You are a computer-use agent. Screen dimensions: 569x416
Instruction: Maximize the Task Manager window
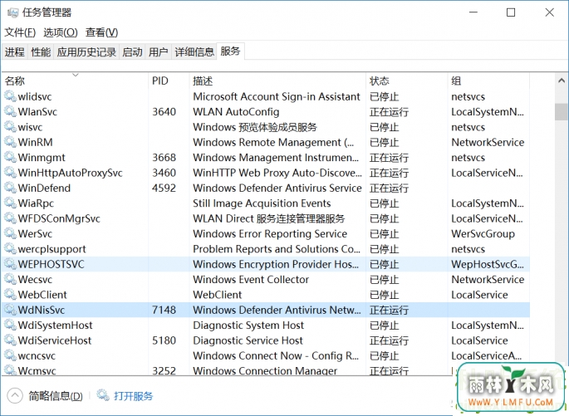click(x=511, y=12)
